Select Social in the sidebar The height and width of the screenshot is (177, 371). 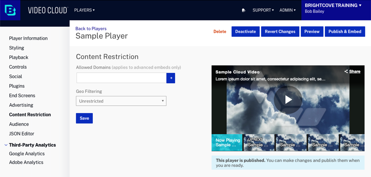click(16, 77)
